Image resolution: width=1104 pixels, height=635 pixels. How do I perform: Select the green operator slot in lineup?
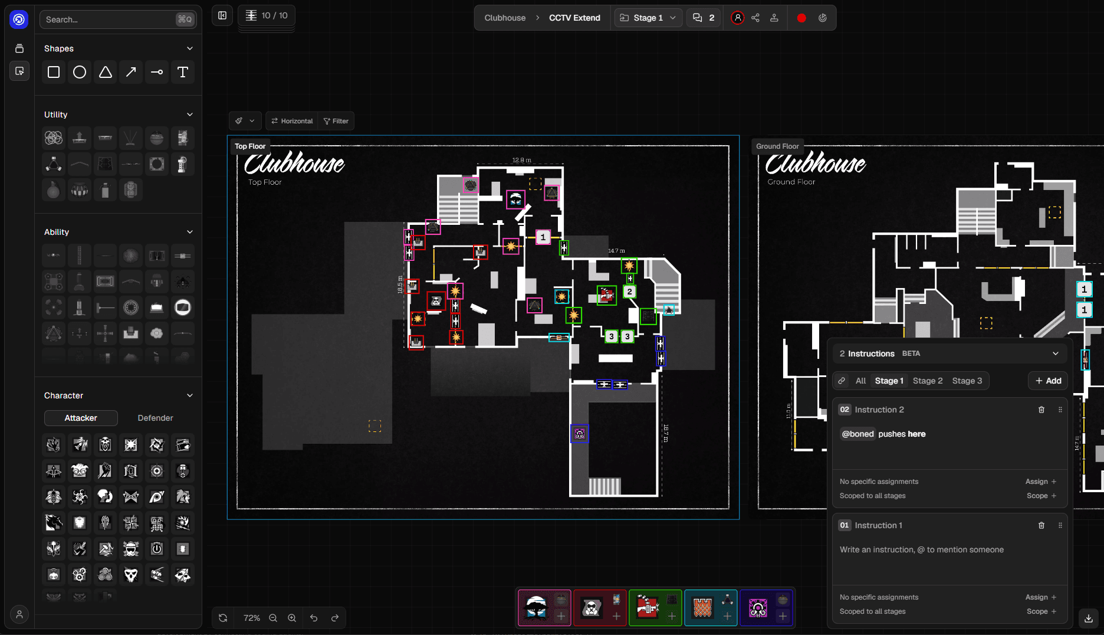(655, 607)
